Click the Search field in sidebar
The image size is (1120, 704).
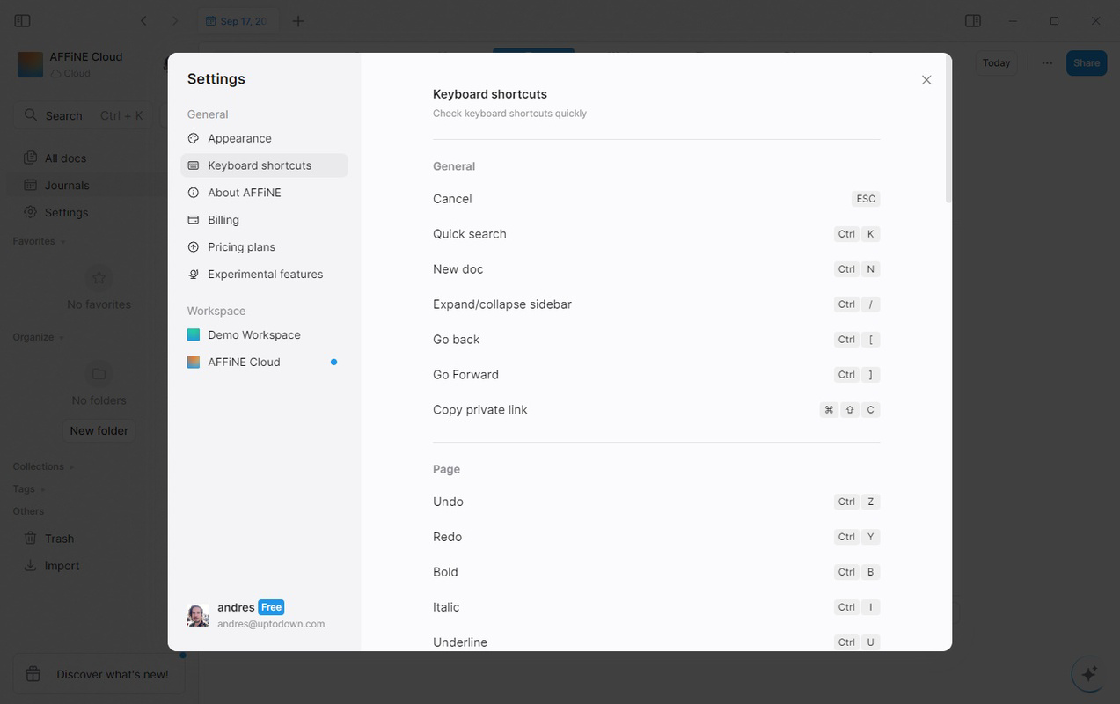click(x=84, y=115)
